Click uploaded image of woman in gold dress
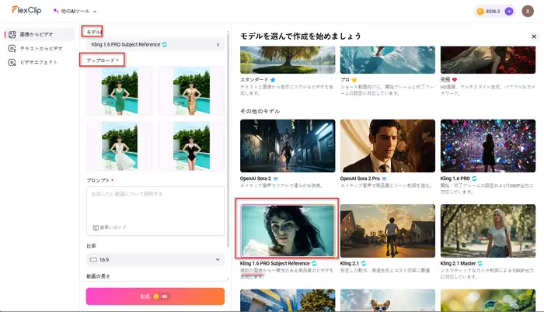The width and height of the screenshot is (544, 312). [191, 91]
